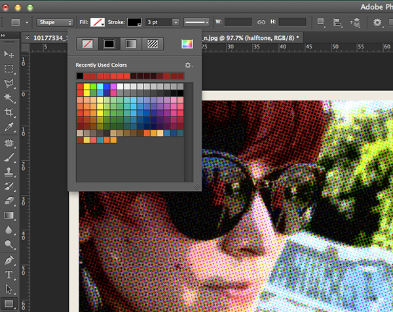393x312 pixels.
Task: Choose Gradient fill type
Action: 132,44
